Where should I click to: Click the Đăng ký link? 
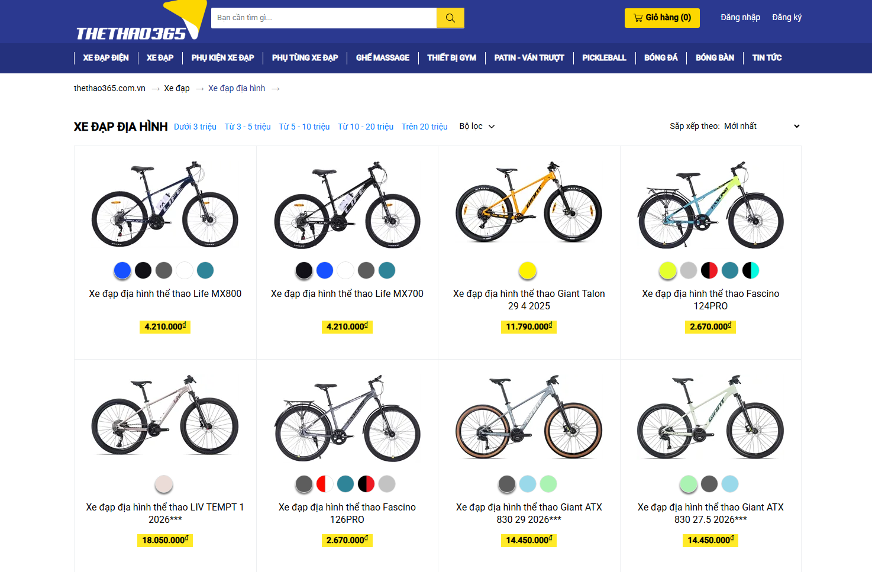[x=787, y=17]
